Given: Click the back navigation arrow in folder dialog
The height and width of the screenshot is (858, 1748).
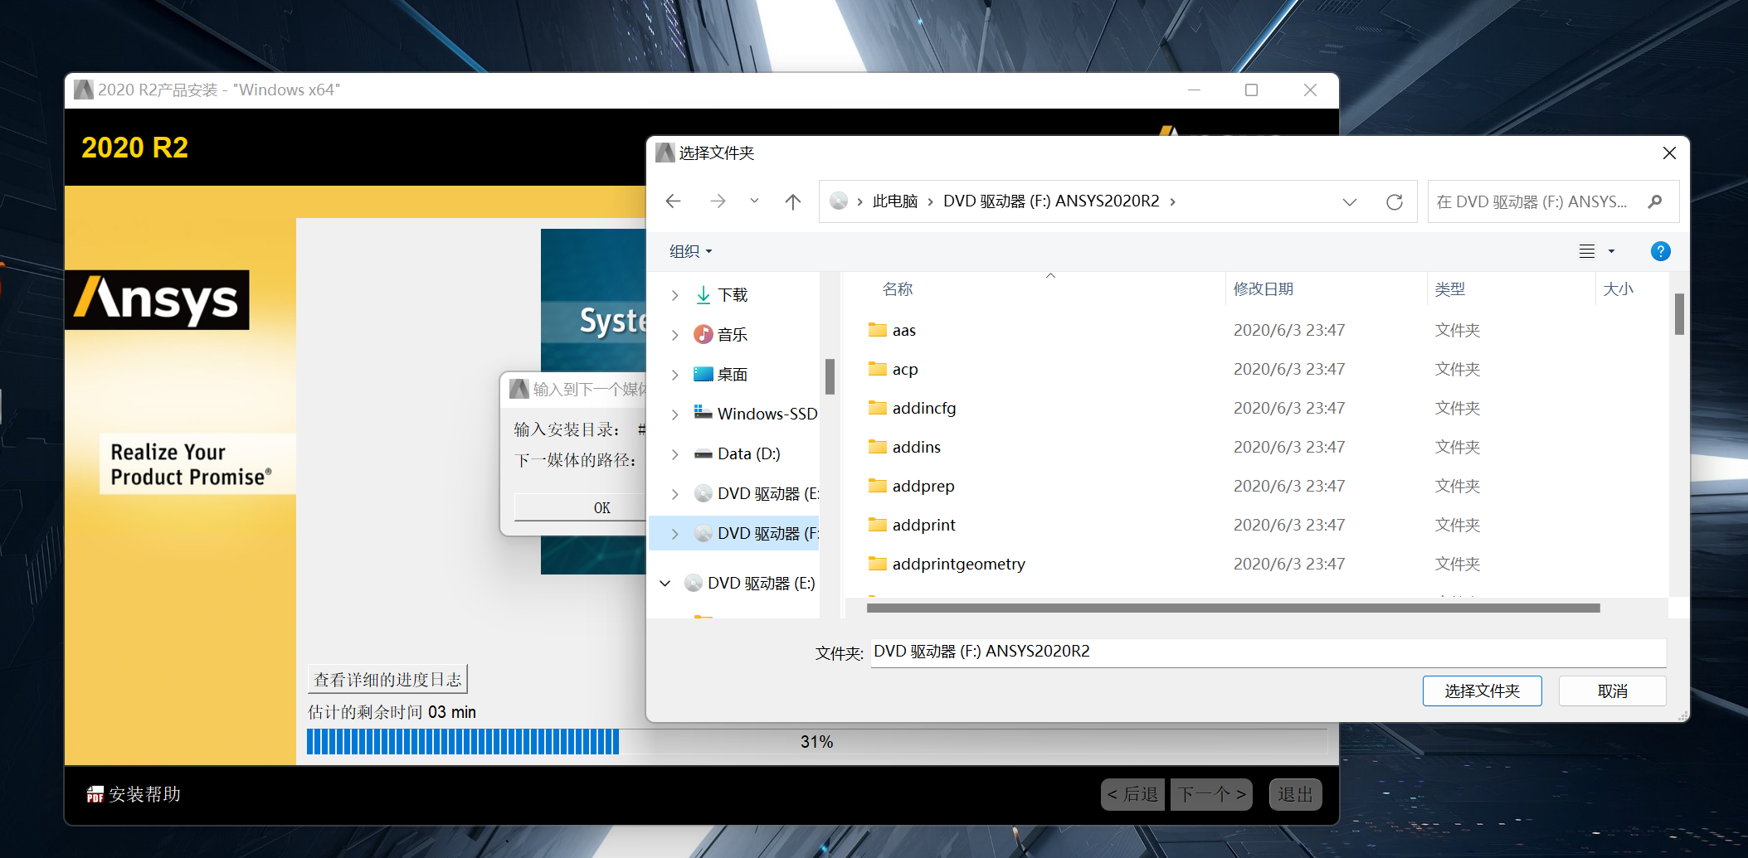Looking at the screenshot, I should click(x=673, y=201).
